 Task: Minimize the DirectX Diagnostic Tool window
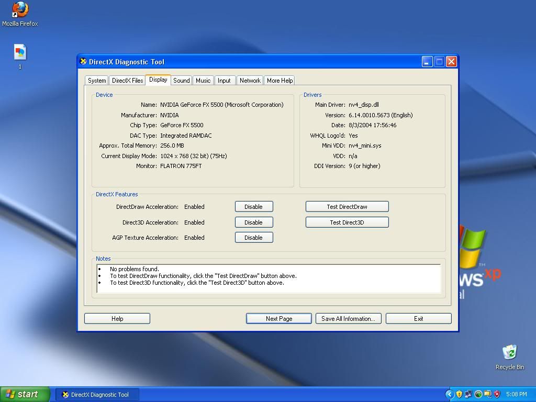pos(427,62)
